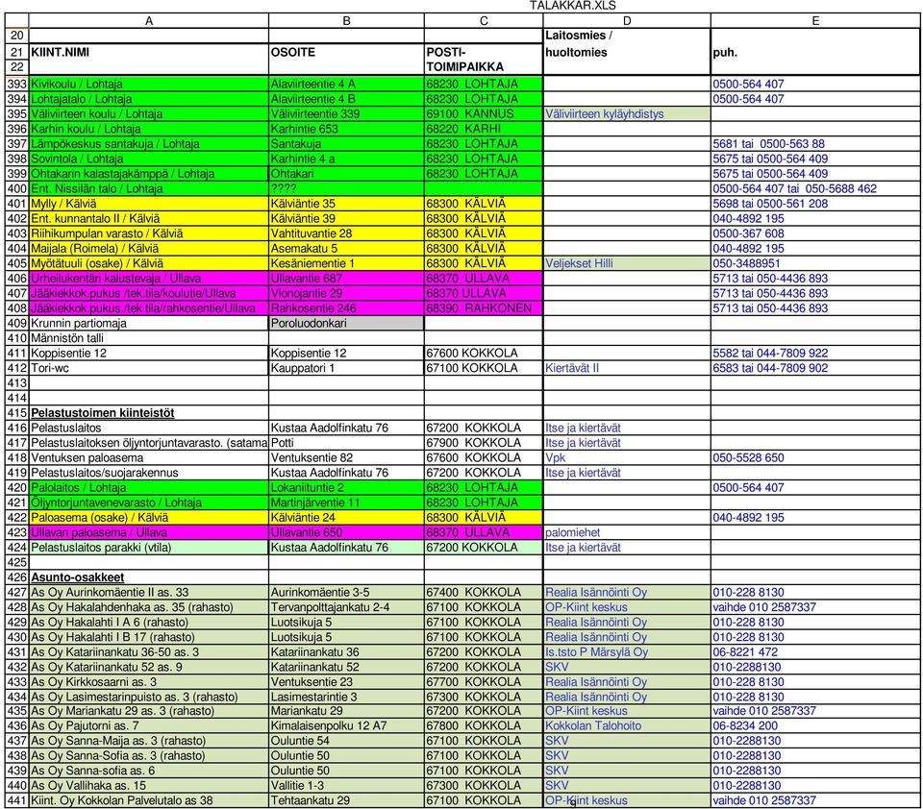Select cell Vionojantie 29
This screenshot has width=923, height=809.
346,293
